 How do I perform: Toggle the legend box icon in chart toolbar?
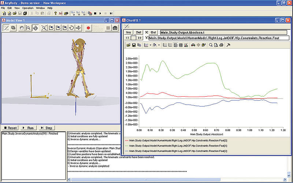175,45
